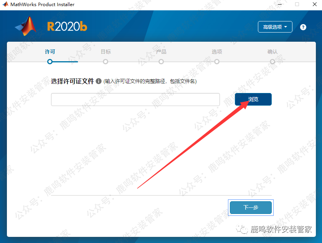Select the 许可 step tab
This screenshot has height=243, width=322.
click(50, 52)
